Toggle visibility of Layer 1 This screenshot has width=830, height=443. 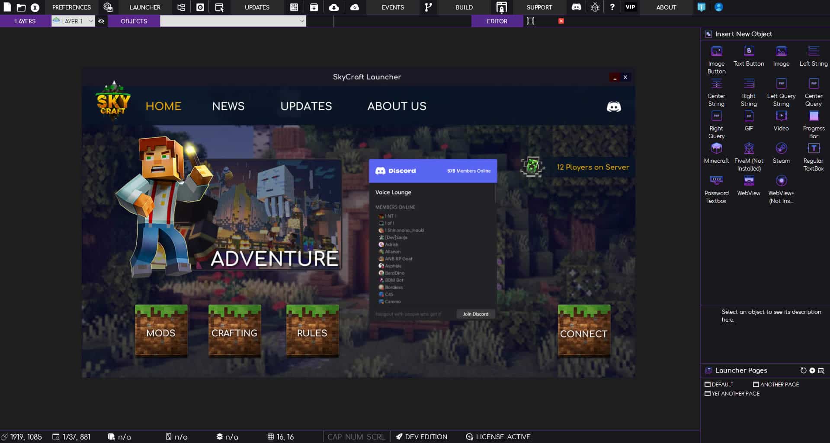click(x=101, y=21)
